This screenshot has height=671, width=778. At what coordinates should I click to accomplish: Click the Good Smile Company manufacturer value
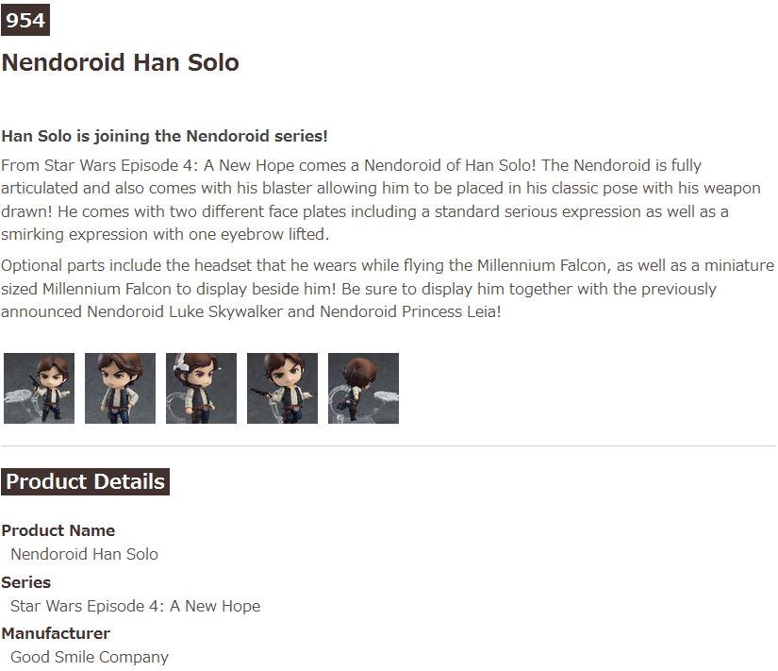[90, 657]
